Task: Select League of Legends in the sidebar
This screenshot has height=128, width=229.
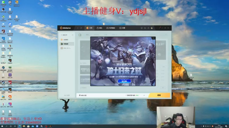Action: [x=67, y=44]
